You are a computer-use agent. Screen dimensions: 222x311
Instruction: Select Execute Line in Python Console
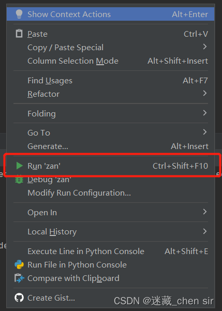coord(111,251)
